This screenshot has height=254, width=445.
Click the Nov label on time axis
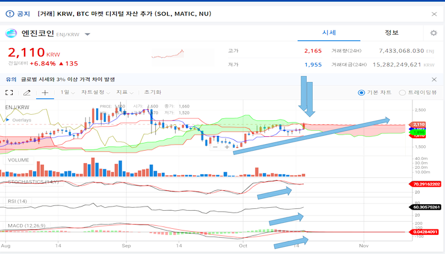tap(364, 246)
